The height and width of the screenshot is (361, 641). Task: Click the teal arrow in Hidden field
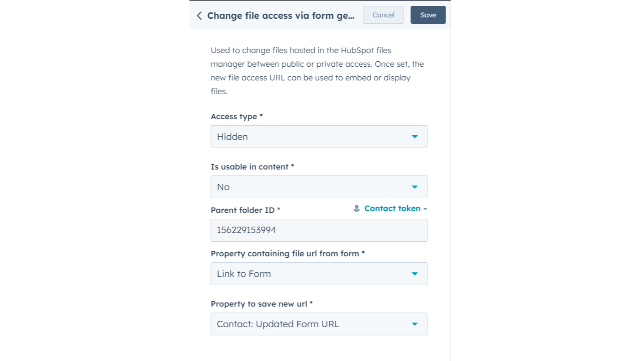(415, 137)
